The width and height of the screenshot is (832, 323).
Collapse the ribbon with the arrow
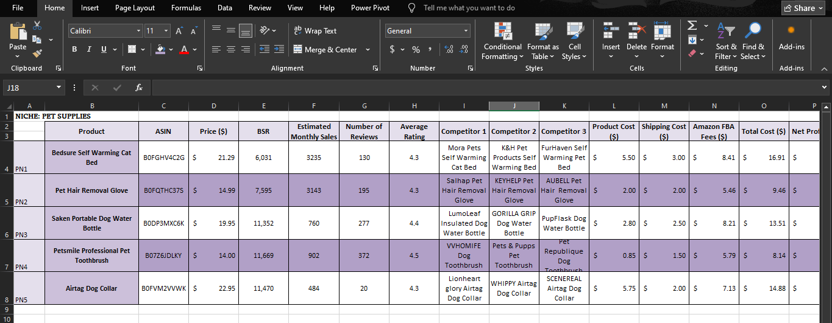click(x=825, y=69)
